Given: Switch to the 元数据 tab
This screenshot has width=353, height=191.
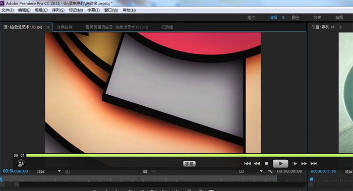Looking at the screenshot, I should click(167, 27).
